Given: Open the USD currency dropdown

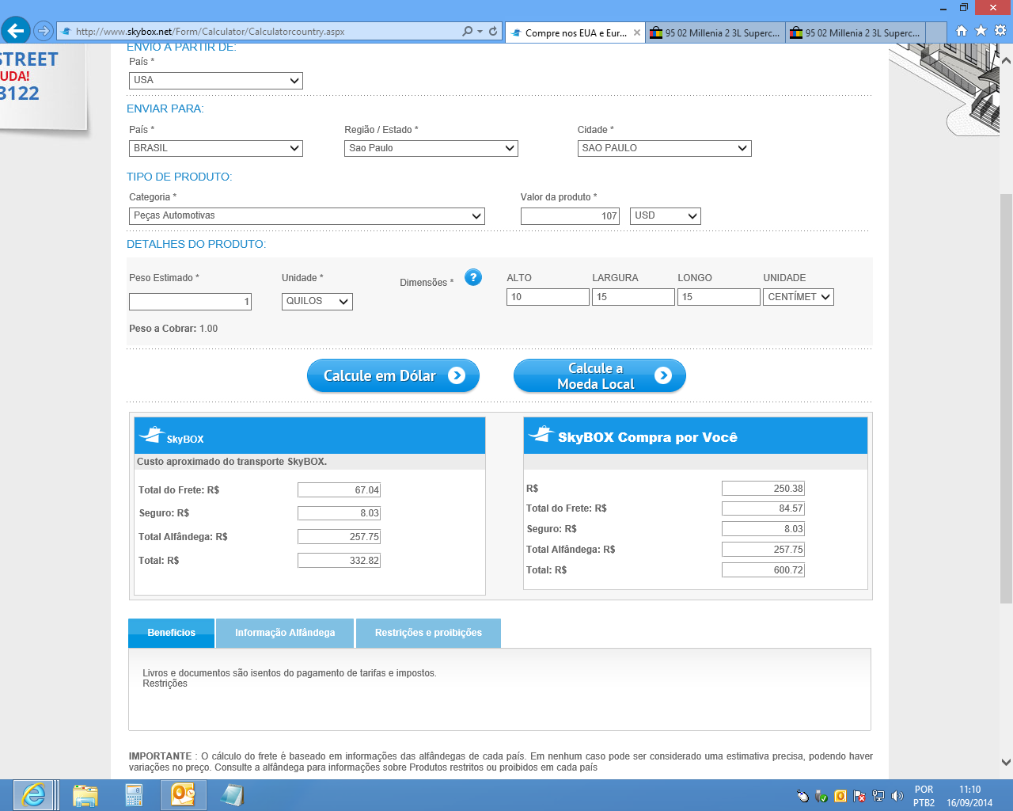Looking at the screenshot, I should (x=665, y=216).
